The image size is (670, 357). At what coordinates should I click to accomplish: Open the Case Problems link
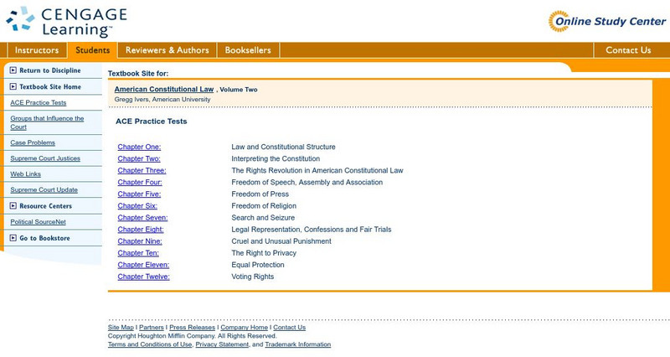point(33,142)
